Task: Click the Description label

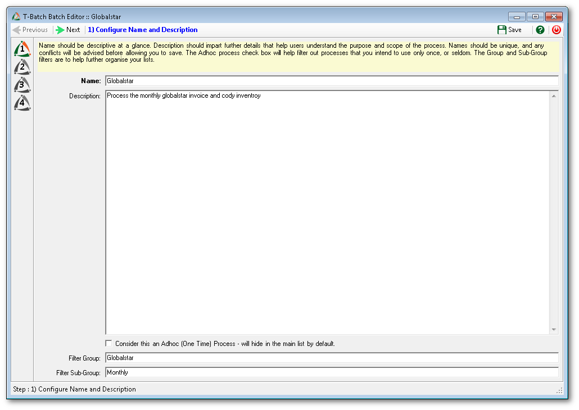Action: pyautogui.click(x=84, y=96)
